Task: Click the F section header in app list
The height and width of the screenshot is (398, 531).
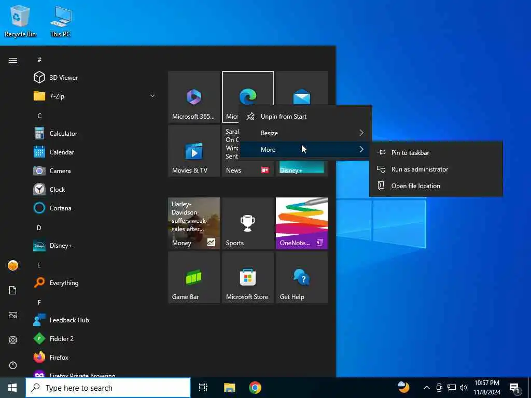Action: tap(39, 302)
